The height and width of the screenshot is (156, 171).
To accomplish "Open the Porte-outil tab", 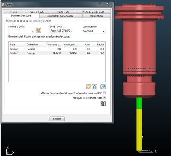I will [63, 12].
